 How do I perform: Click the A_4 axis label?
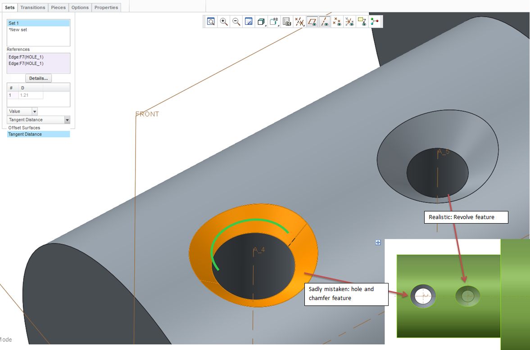(x=259, y=250)
